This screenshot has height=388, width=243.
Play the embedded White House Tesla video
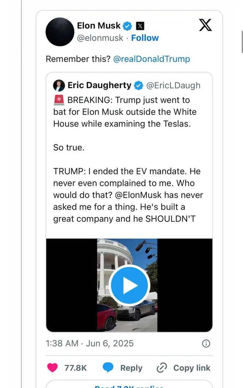(x=129, y=286)
